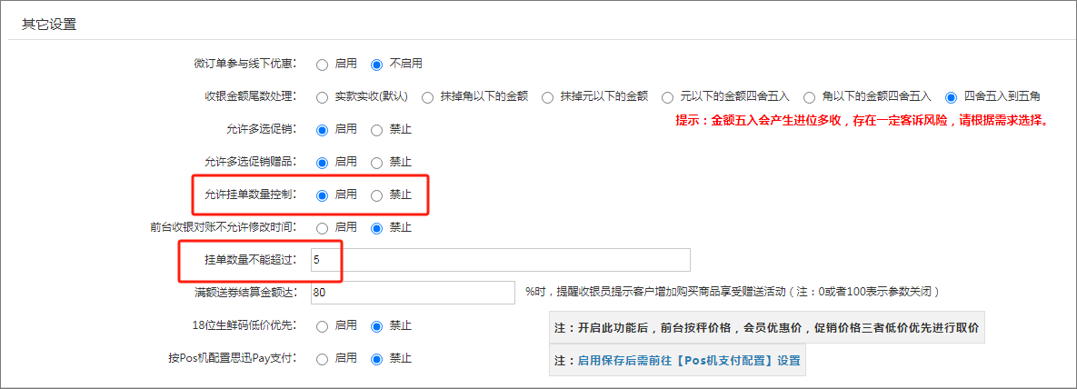The height and width of the screenshot is (389, 1077).
Task: Pick 抹掉元以下的金额 rounding option
Action: click(547, 96)
